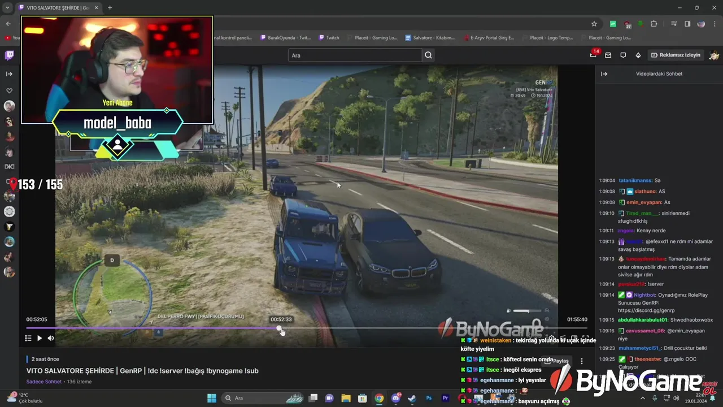
Task: Open the DKI channel in sidebar
Action: pos(9,167)
